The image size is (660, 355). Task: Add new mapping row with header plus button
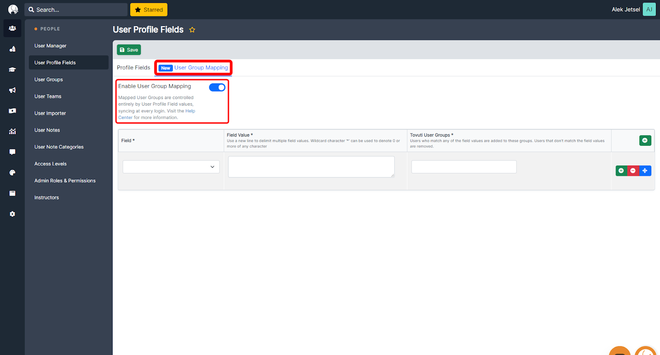coord(645,140)
